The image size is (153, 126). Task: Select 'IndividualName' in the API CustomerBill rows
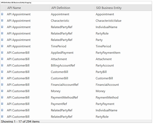pos(106,110)
